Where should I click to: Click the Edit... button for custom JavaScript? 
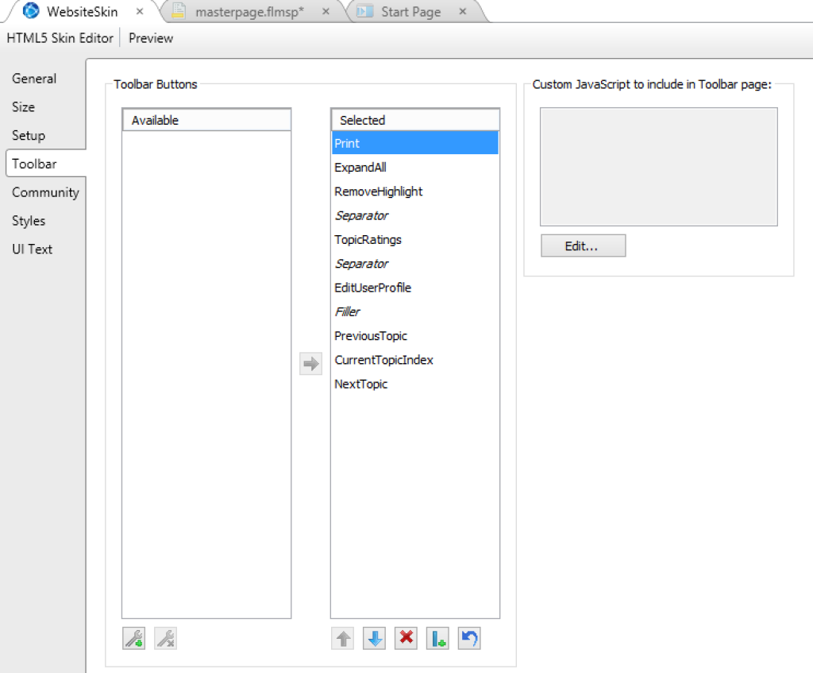tap(584, 246)
